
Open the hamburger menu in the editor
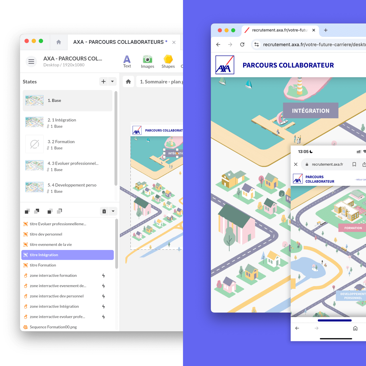point(31,61)
